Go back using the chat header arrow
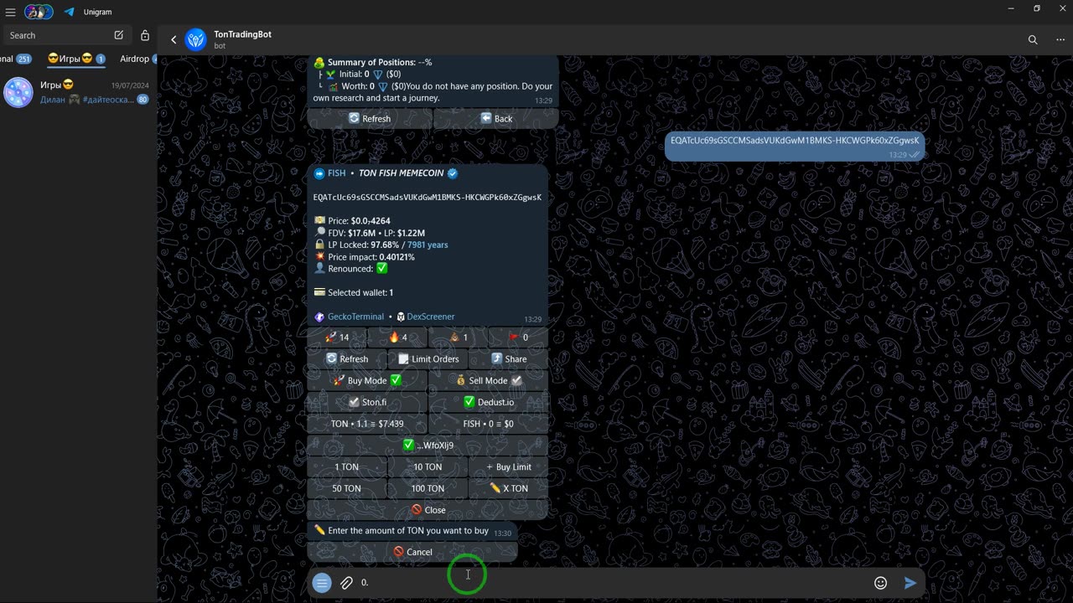 (x=174, y=39)
